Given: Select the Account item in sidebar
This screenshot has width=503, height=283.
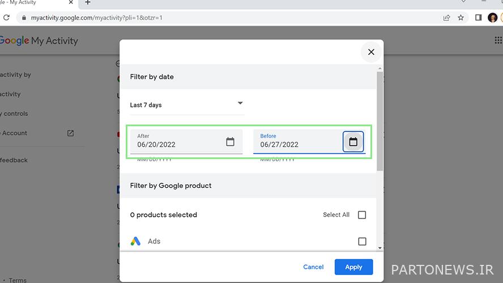Looking at the screenshot, I should [14, 133].
